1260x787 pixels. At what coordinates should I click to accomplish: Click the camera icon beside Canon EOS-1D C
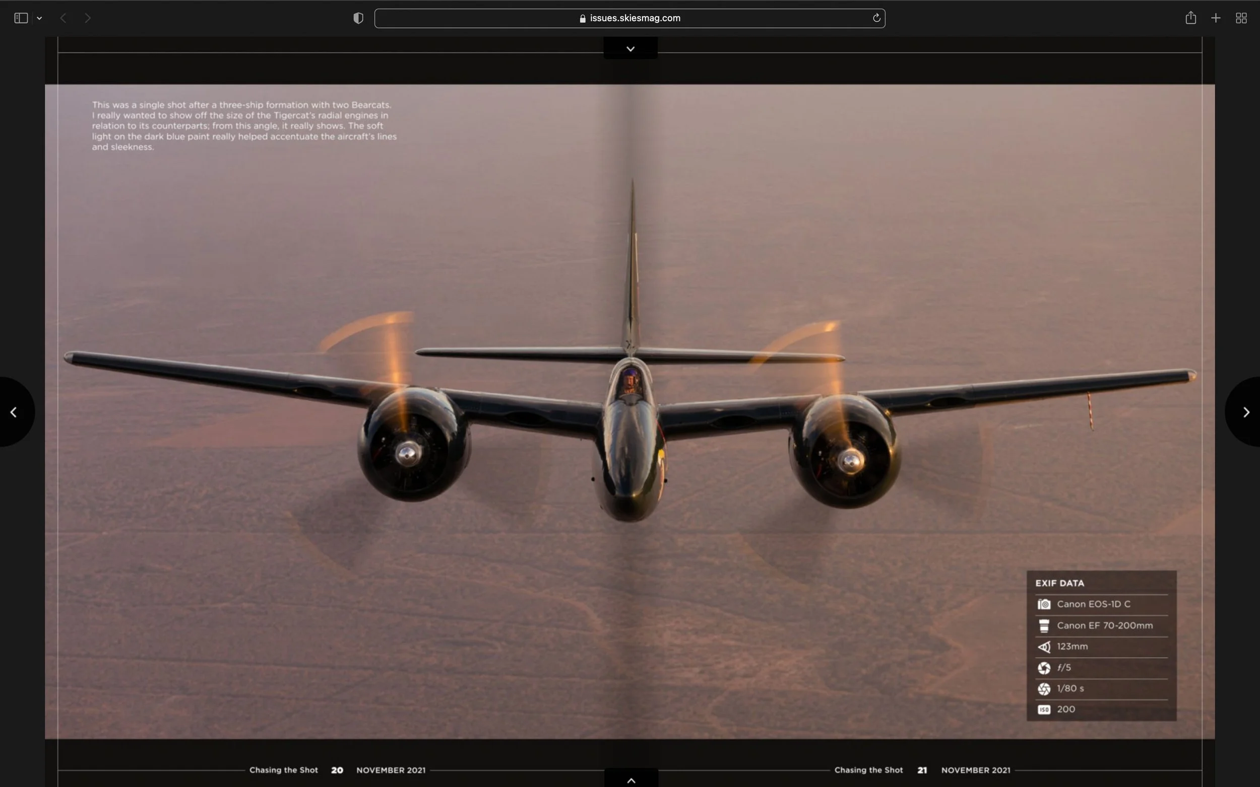1043,604
